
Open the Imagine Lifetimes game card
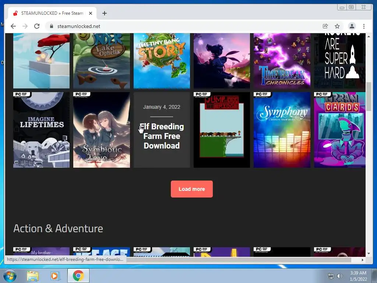pyautogui.click(x=41, y=130)
